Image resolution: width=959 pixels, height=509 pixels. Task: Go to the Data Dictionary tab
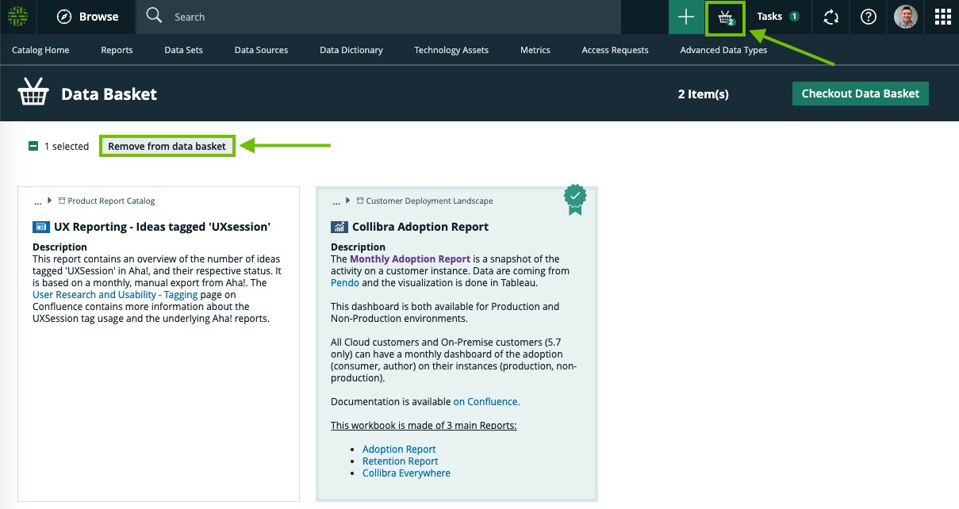tap(351, 50)
